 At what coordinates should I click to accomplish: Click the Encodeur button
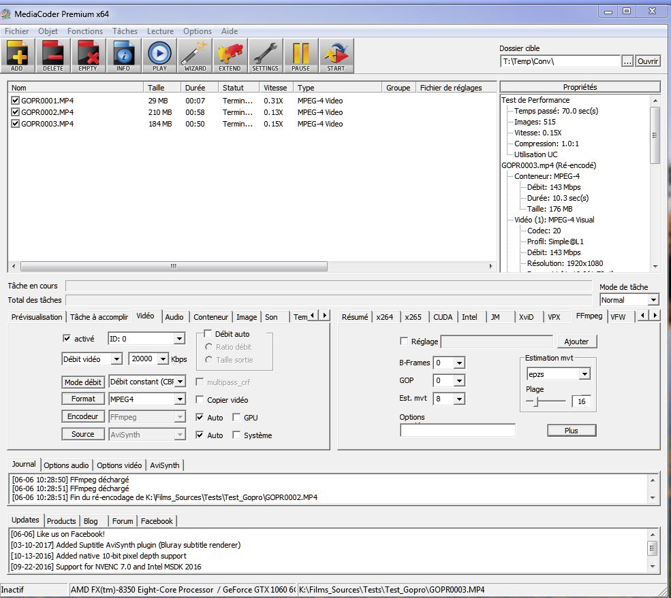click(x=83, y=416)
